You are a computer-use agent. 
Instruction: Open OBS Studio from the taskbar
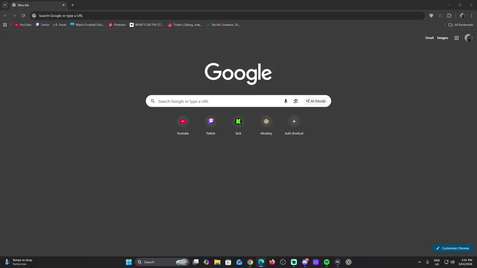(x=283, y=262)
